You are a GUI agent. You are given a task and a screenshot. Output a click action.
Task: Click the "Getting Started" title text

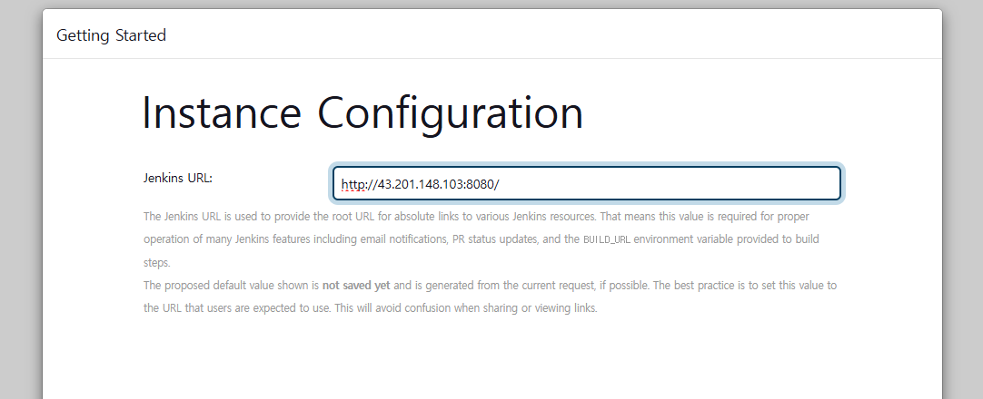point(111,35)
